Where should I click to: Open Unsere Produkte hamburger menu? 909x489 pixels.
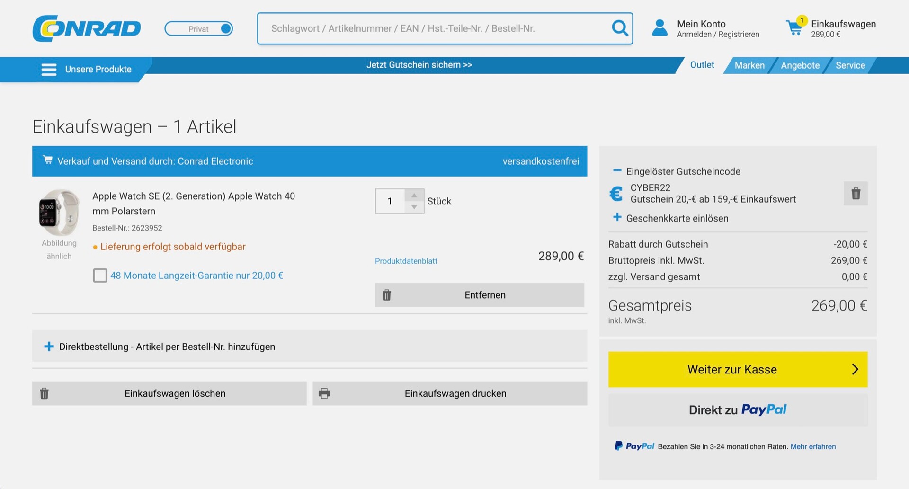point(49,70)
